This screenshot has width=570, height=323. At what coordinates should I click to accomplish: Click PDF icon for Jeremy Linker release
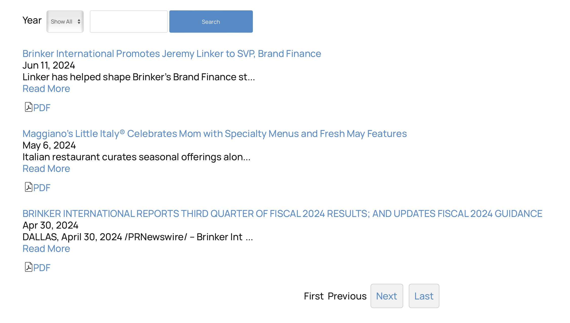[x=28, y=107]
